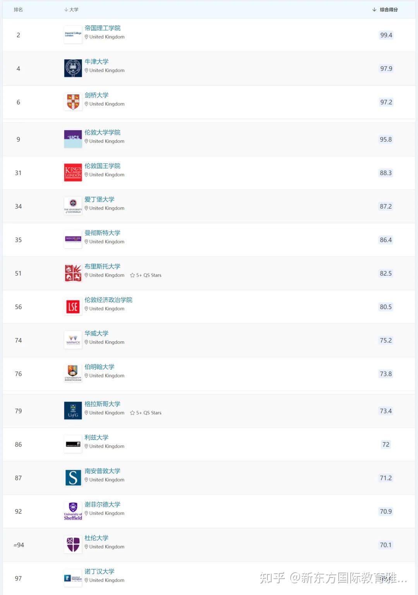Click the Imperial College London logo

(x=73, y=34)
